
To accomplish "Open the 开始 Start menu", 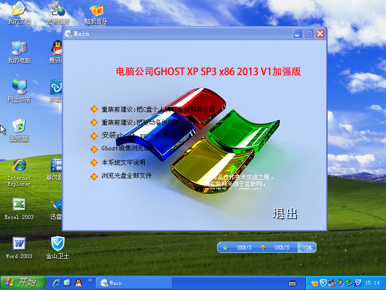I will coord(23,283).
